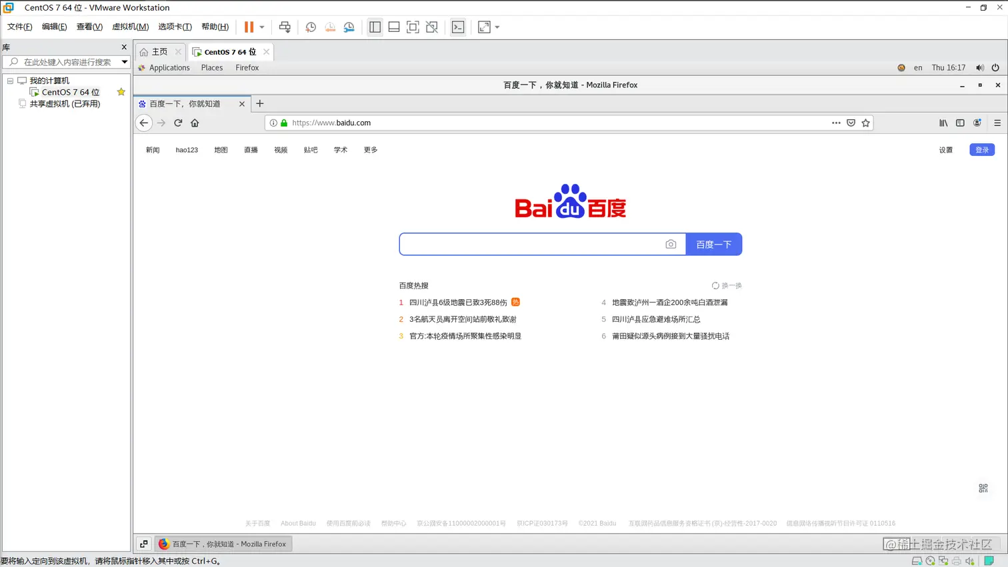1008x567 pixels.
Task: Click the GNOME volume speaker icon
Action: pos(980,68)
